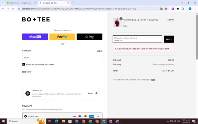Enable the Checkout+ order protection toggle
This screenshot has width=198, height=124.
(x=97, y=93)
